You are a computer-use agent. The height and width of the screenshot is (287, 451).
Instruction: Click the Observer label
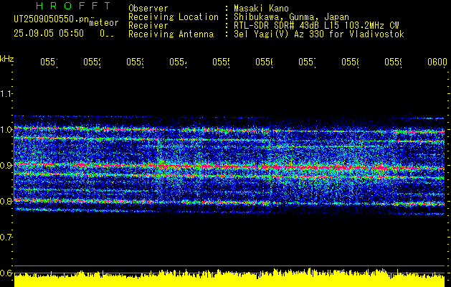[148, 9]
